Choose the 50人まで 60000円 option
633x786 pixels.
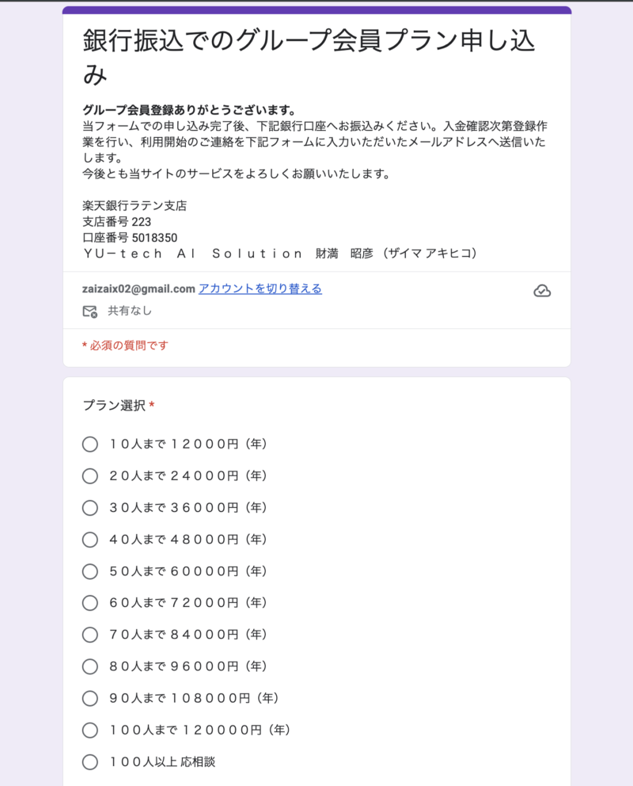coord(90,571)
